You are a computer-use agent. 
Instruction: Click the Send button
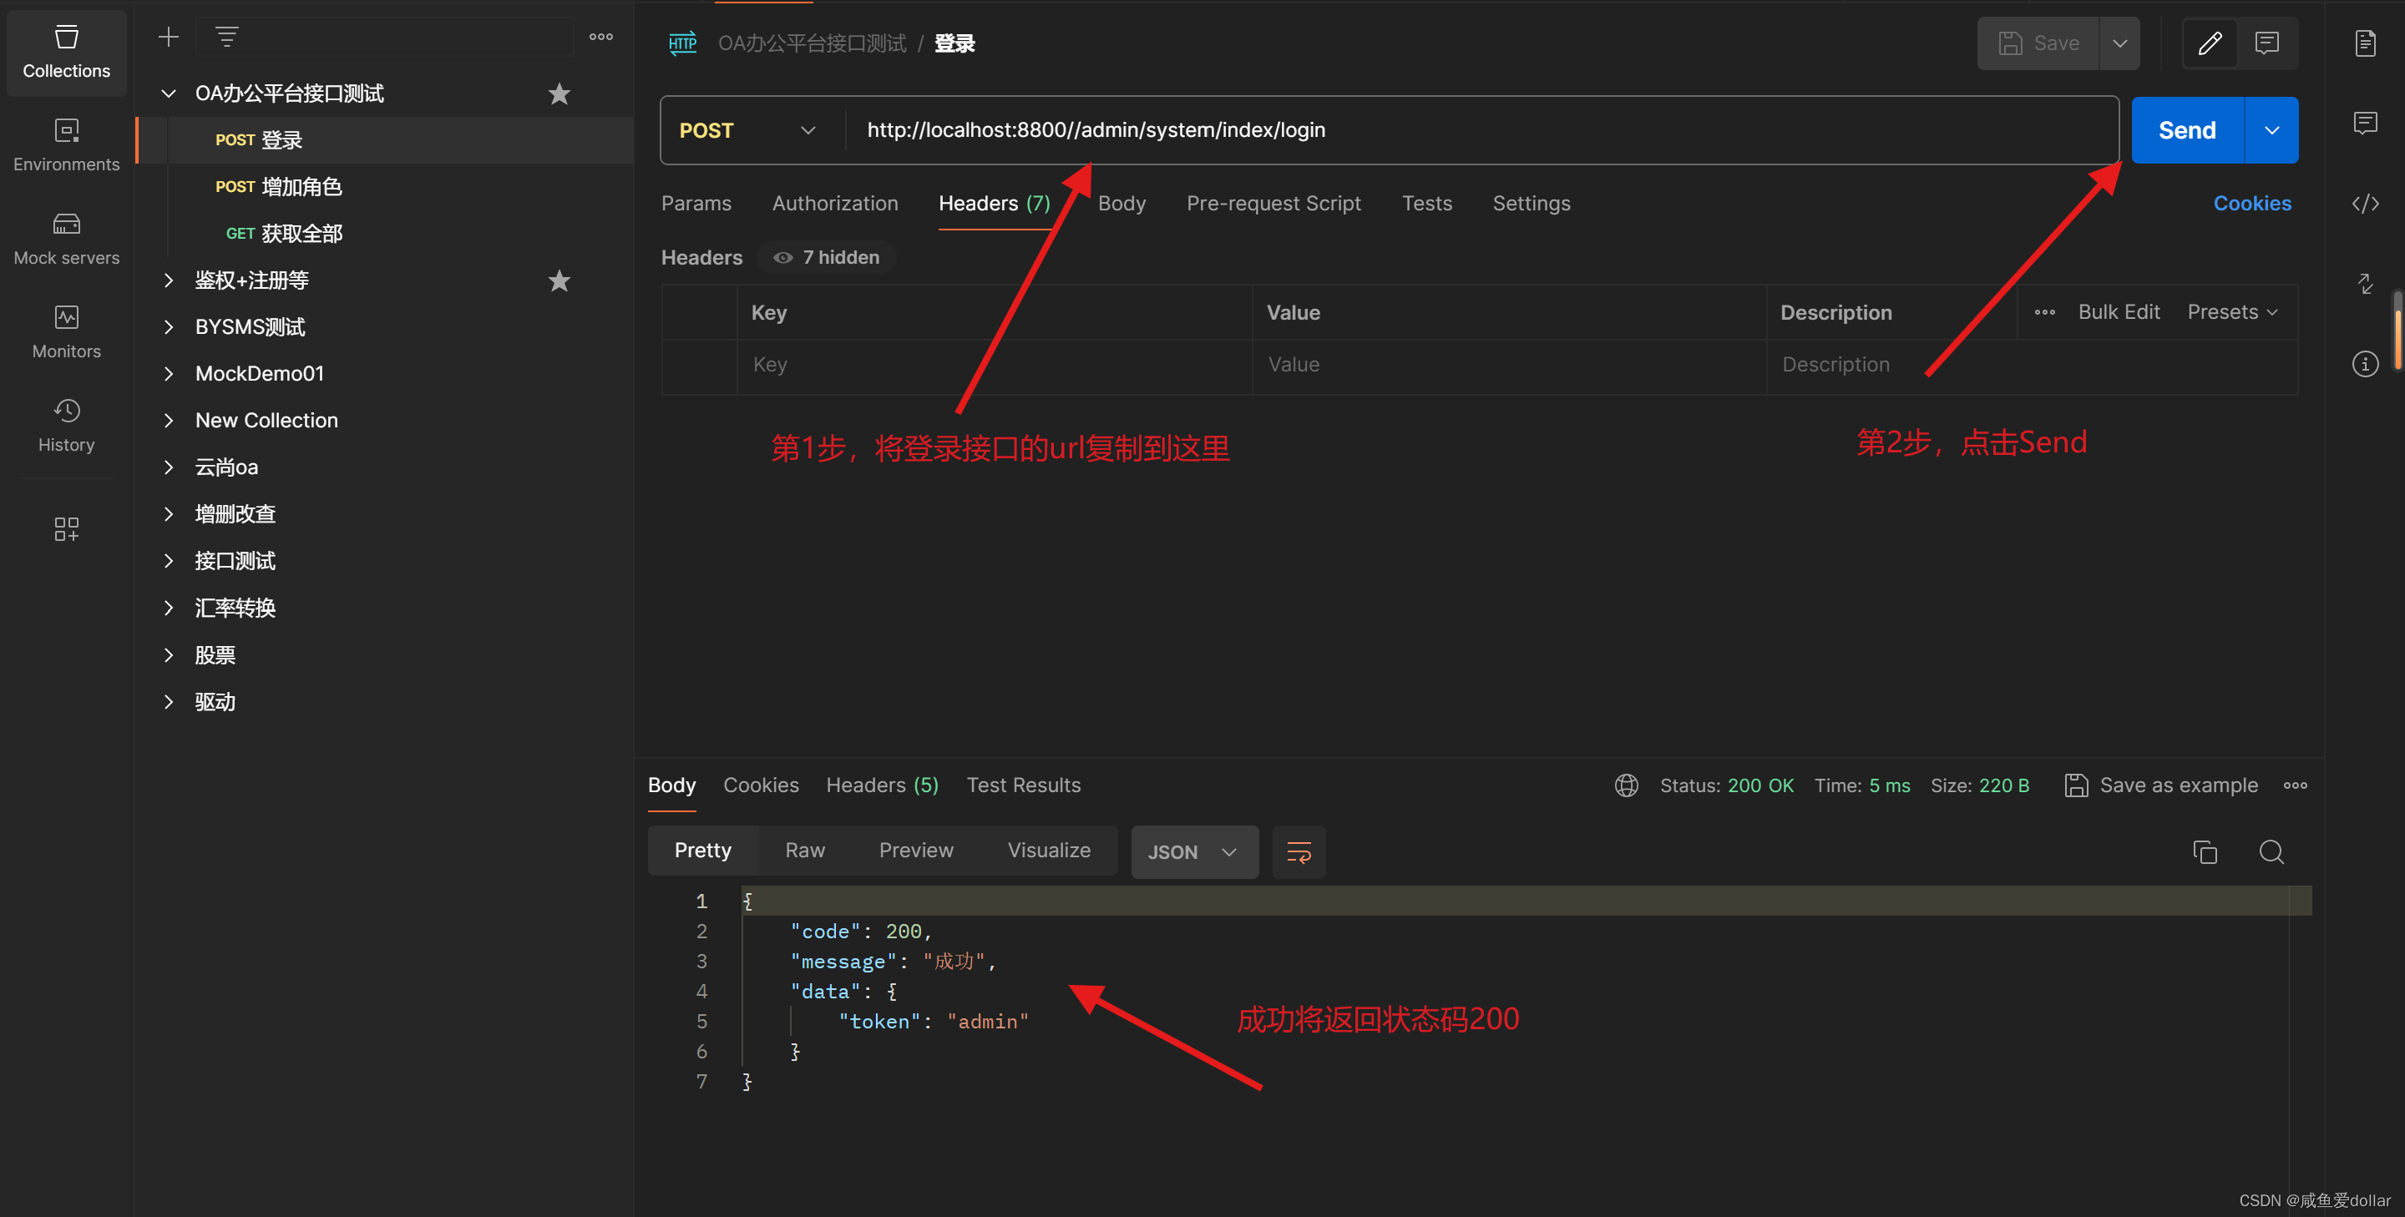point(2186,129)
